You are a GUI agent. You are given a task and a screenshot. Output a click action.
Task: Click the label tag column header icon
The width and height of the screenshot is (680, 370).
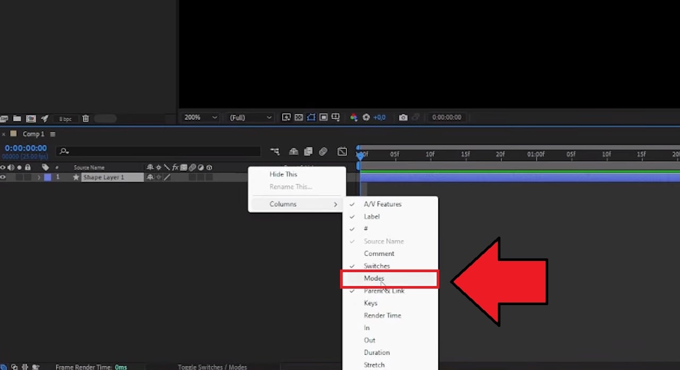(x=46, y=167)
